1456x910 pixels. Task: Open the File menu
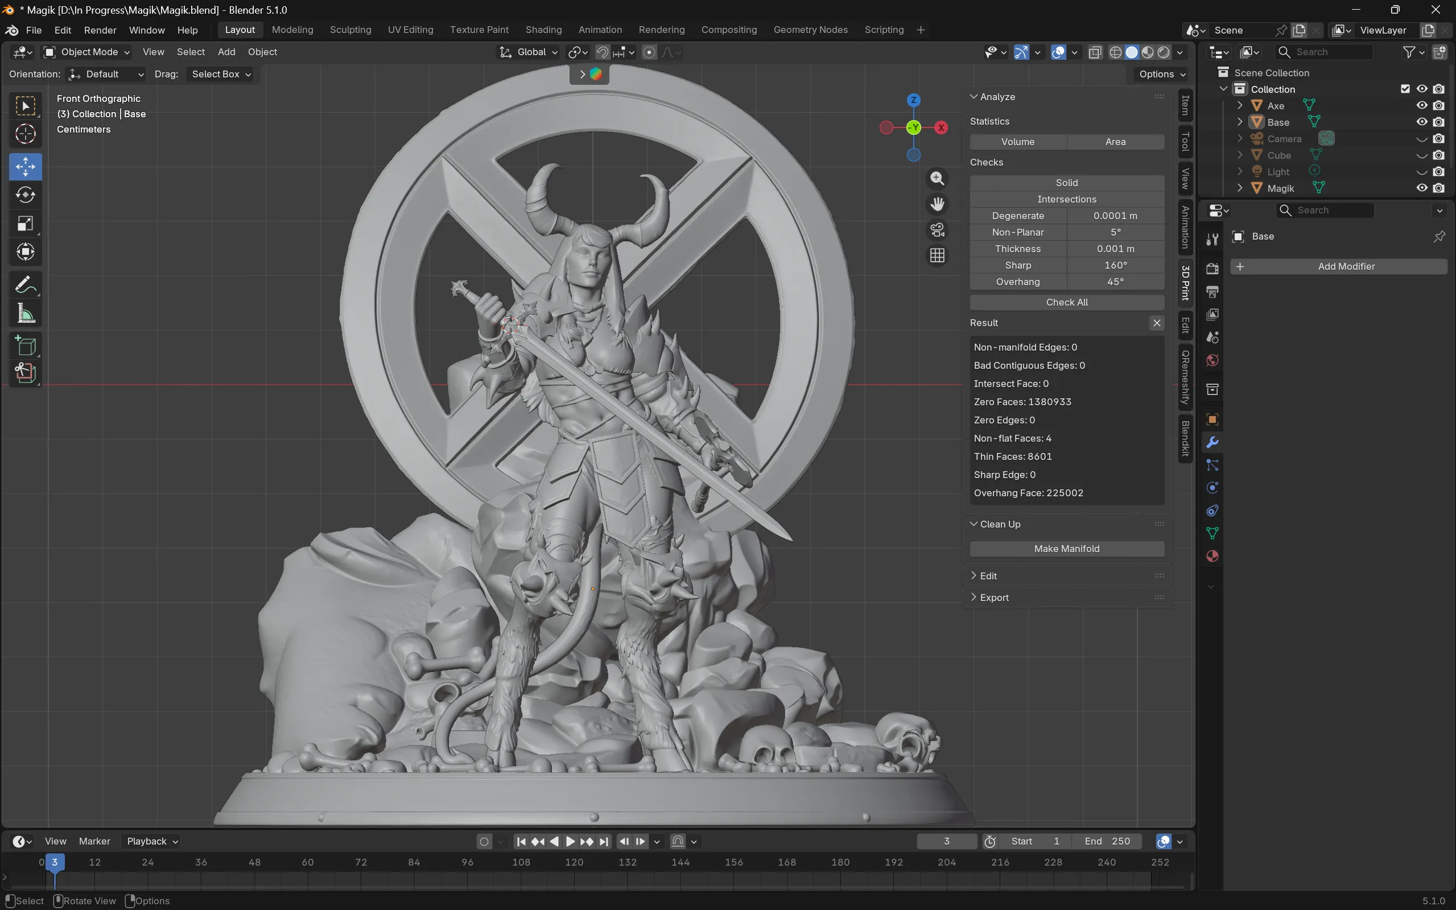click(34, 30)
